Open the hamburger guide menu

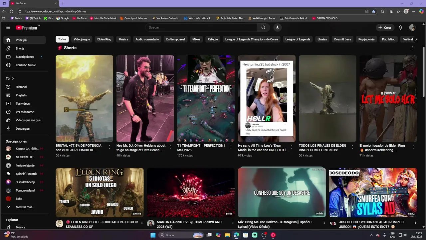click(x=8, y=28)
